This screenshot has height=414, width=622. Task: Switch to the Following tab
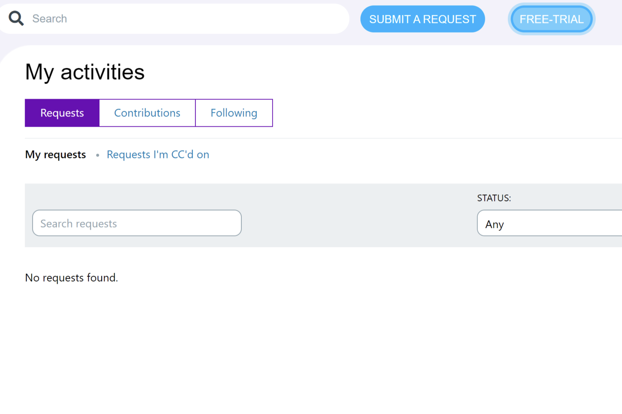pos(234,113)
